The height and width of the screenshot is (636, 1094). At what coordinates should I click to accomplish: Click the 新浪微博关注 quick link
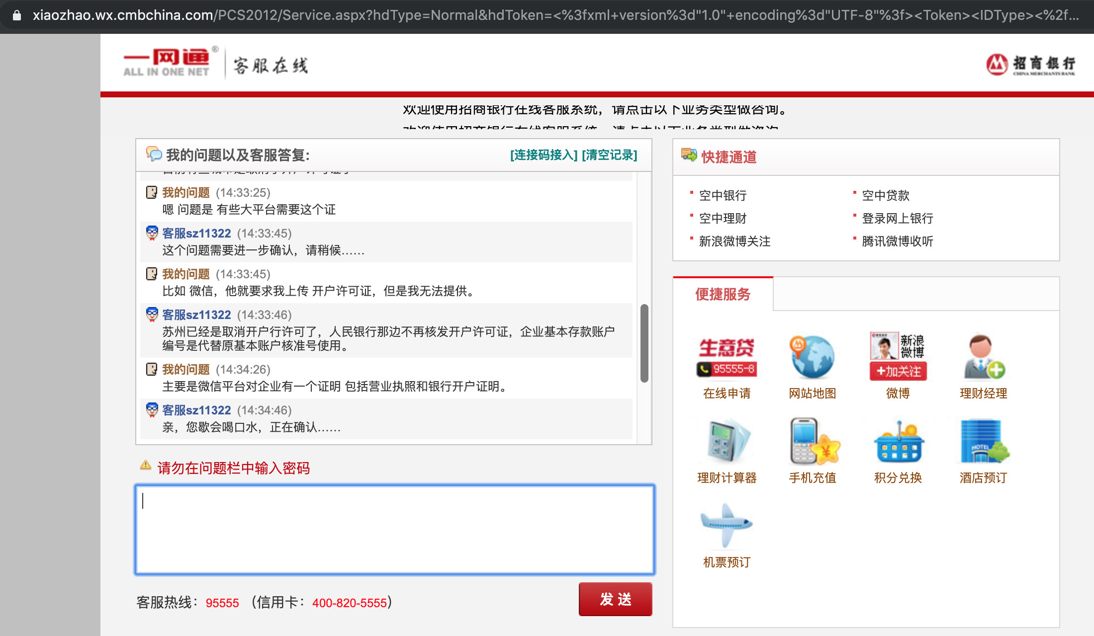click(734, 241)
